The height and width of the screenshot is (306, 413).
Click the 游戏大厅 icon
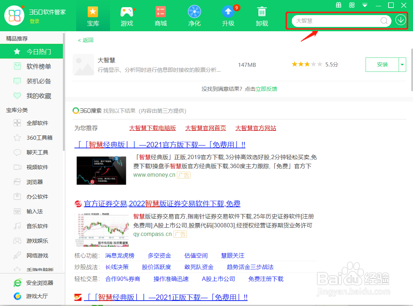pyautogui.click(x=18, y=296)
